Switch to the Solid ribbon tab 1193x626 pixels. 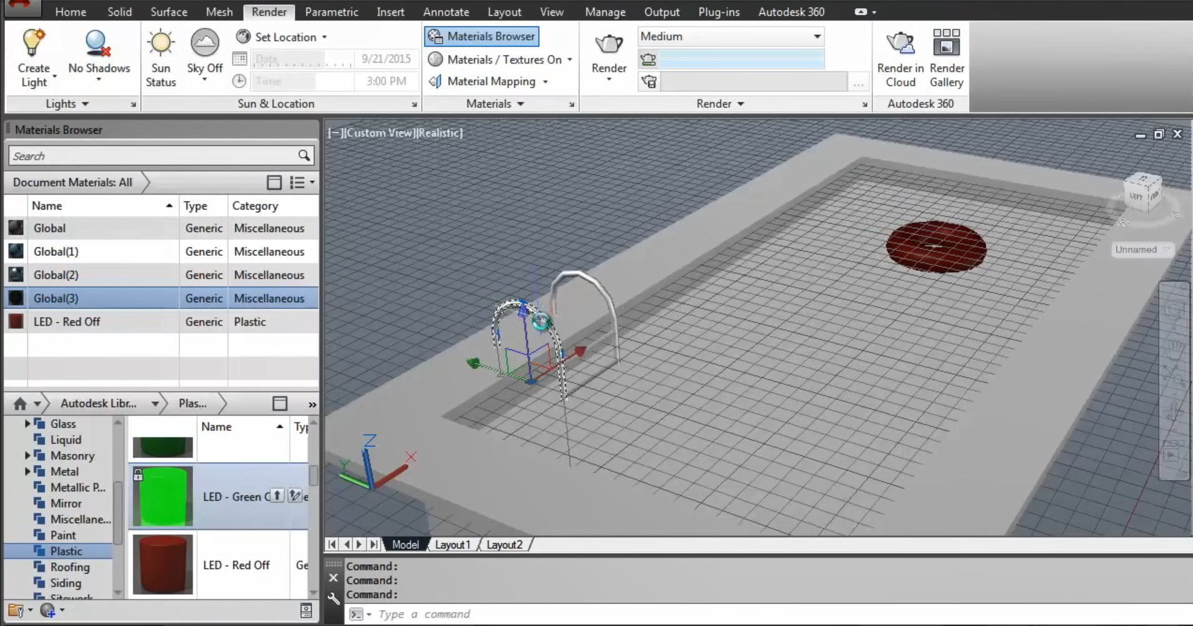click(x=119, y=12)
